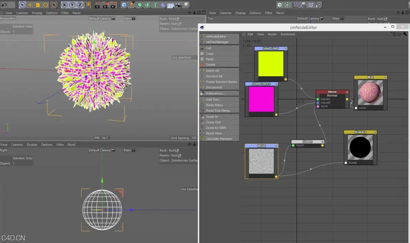Image resolution: width=410 pixels, height=243 pixels.
Task: Open Default Camera selector in Right view
Action: 102,150
